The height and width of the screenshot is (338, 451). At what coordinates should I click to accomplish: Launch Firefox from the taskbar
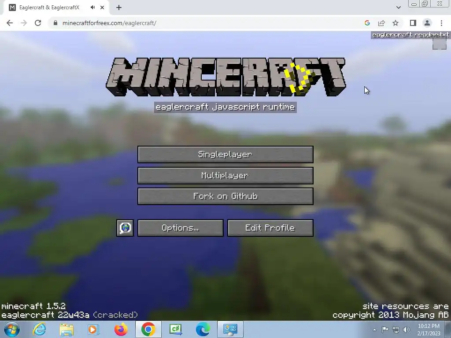121,329
